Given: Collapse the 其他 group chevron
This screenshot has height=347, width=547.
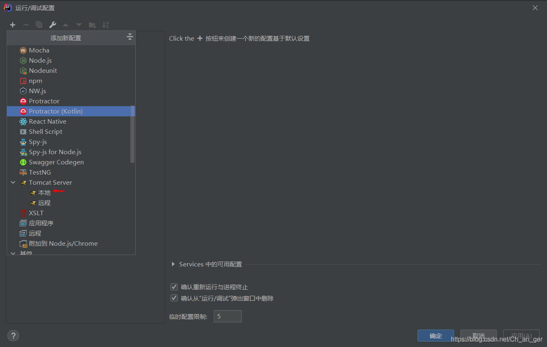Looking at the screenshot, I should 13,253.
